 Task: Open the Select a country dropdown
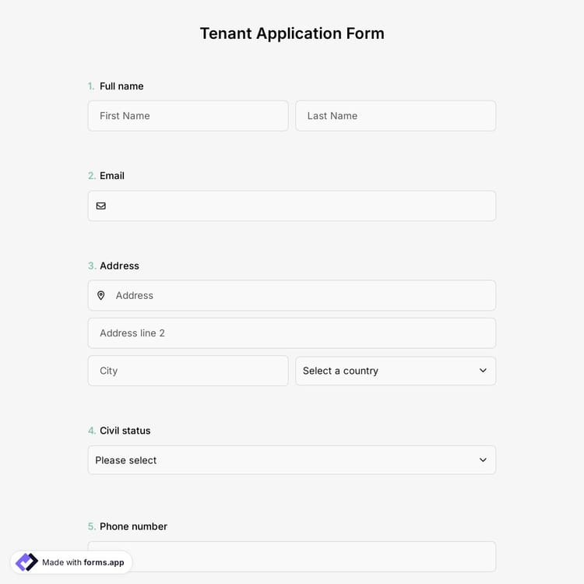pyautogui.click(x=395, y=371)
